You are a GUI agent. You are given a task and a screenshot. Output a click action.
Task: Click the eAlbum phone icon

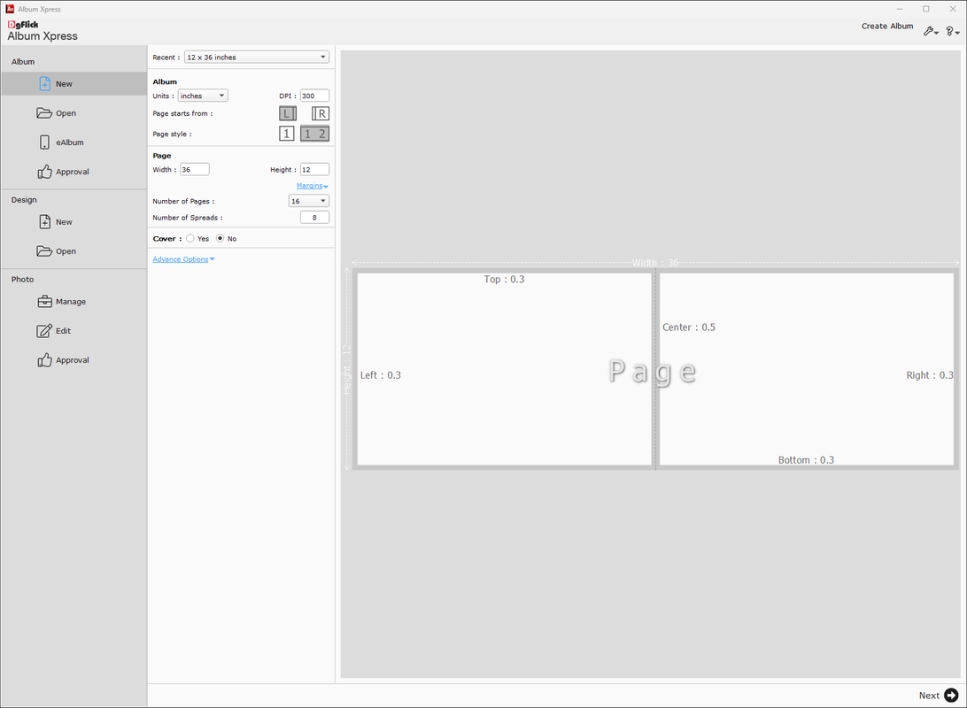(44, 142)
